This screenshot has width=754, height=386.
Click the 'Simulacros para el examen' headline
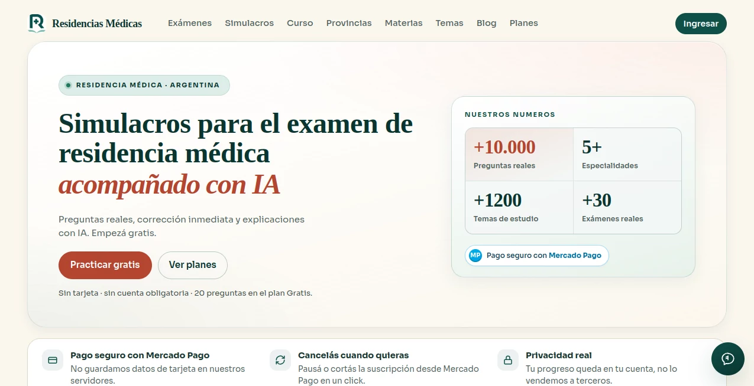click(235, 139)
